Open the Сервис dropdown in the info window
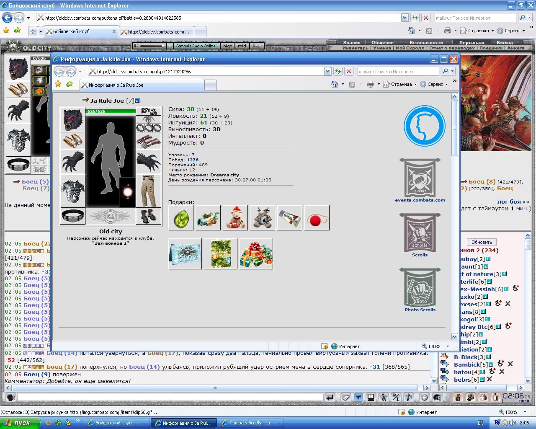Screen dimensions: 536x429 tap(434, 84)
